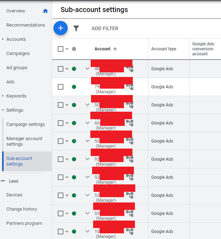Click the funnel filter icon

click(x=76, y=28)
